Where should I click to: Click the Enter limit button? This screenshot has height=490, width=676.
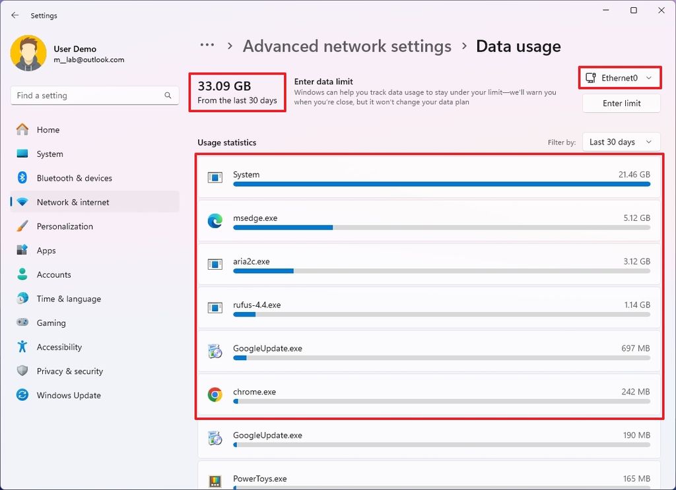[621, 103]
